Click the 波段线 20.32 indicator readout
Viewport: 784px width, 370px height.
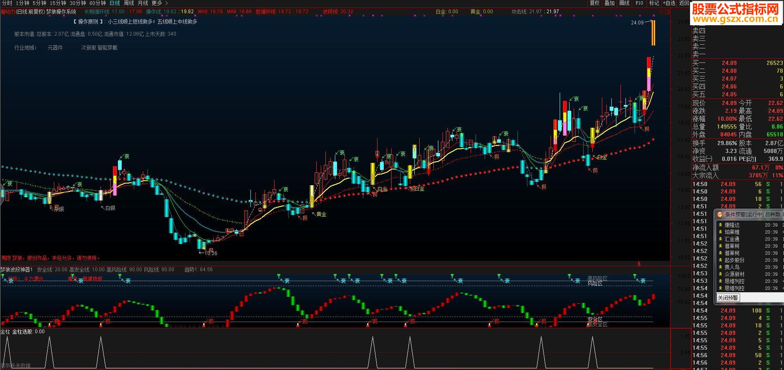pos(338,12)
